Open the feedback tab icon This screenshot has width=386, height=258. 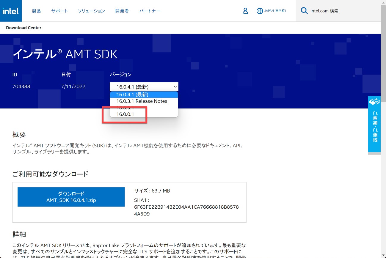pos(374,102)
